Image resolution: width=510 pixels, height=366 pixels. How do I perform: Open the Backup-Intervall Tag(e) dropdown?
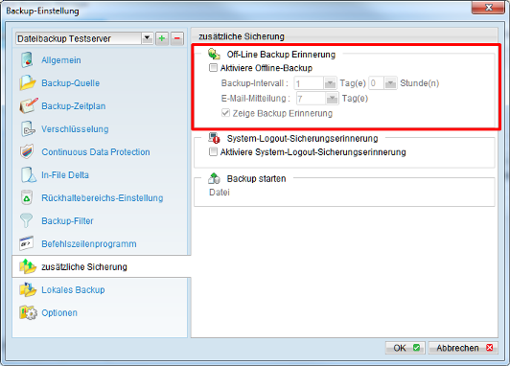pyautogui.click(x=330, y=83)
